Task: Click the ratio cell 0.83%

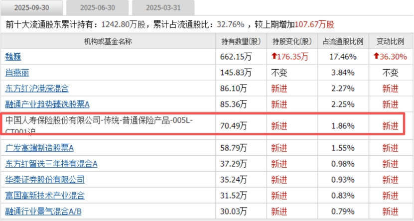Action: click(343, 196)
